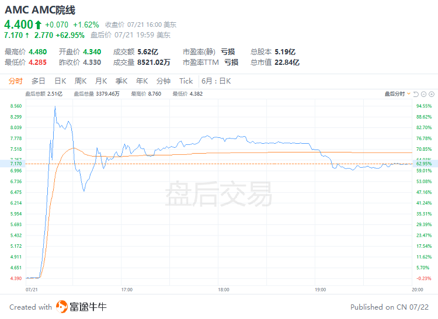Click the 成交额 value 5.62亿
438x319 pixels.
148,52
